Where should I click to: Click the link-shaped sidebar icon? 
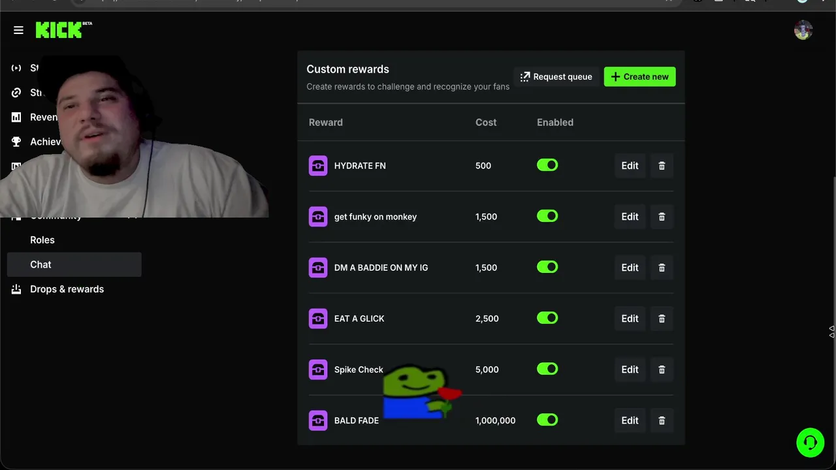click(16, 93)
